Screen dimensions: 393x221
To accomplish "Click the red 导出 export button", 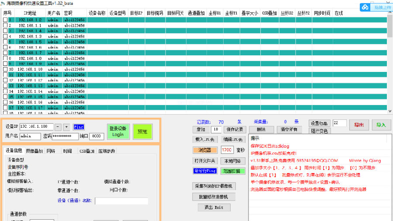I will (359, 125).
